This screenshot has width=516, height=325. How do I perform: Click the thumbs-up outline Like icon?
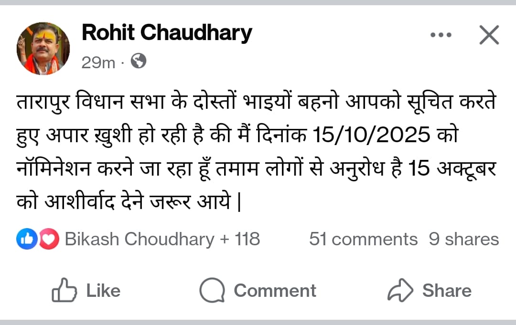tap(64, 290)
